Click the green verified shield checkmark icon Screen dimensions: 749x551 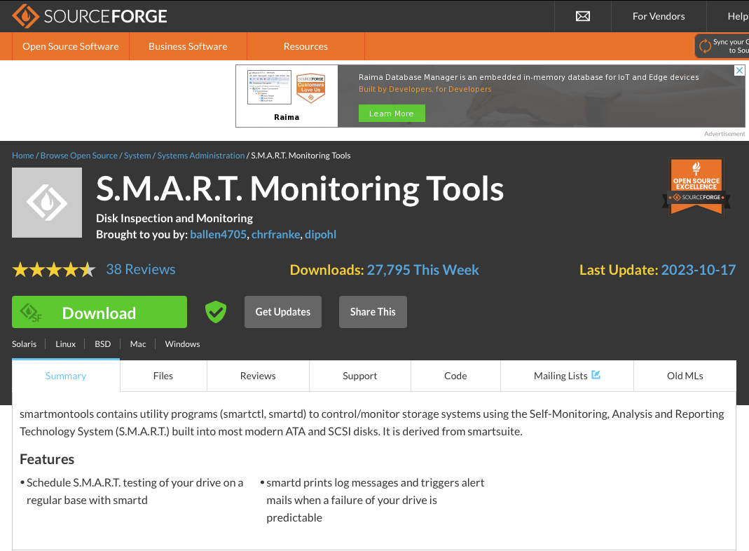(215, 312)
